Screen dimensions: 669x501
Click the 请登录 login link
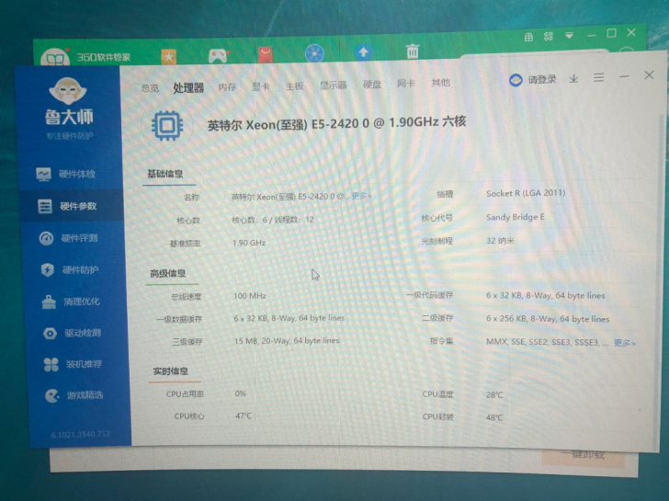pyautogui.click(x=542, y=79)
